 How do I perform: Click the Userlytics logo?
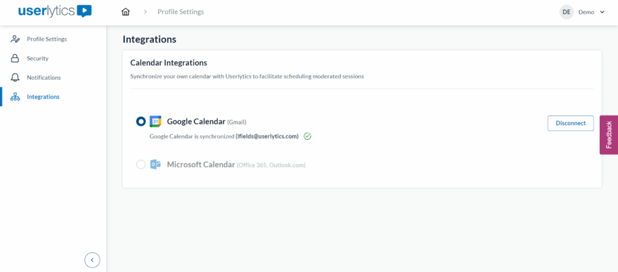coord(54,11)
